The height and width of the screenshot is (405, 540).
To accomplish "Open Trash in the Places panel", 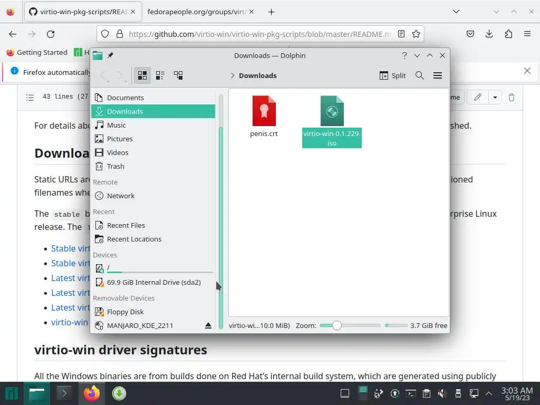I will point(153,166).
